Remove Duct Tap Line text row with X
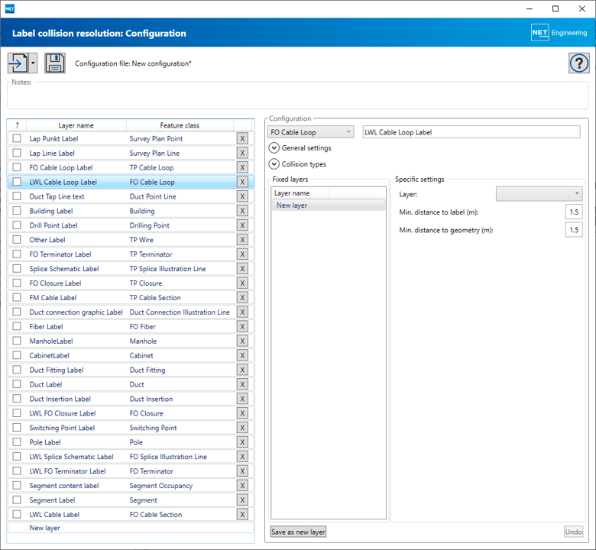Screen dimensions: 596x550 pyautogui.click(x=242, y=196)
